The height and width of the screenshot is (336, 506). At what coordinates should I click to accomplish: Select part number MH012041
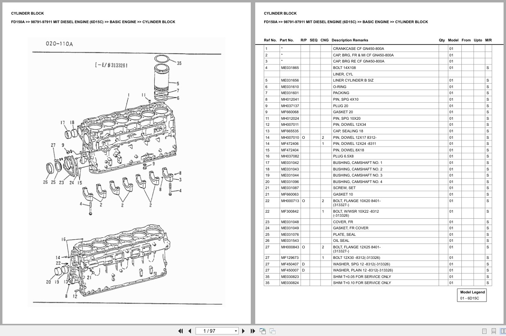tap(290, 99)
